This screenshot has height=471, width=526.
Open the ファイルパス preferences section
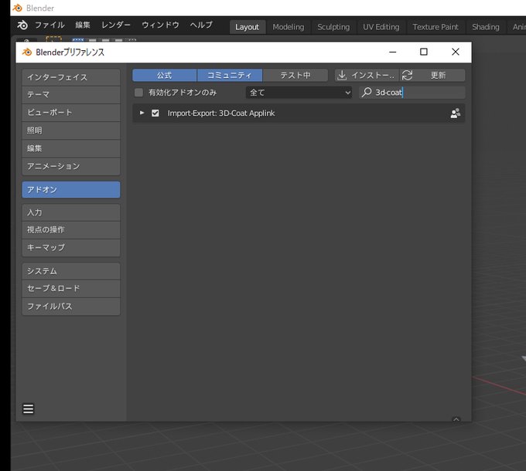(x=71, y=307)
